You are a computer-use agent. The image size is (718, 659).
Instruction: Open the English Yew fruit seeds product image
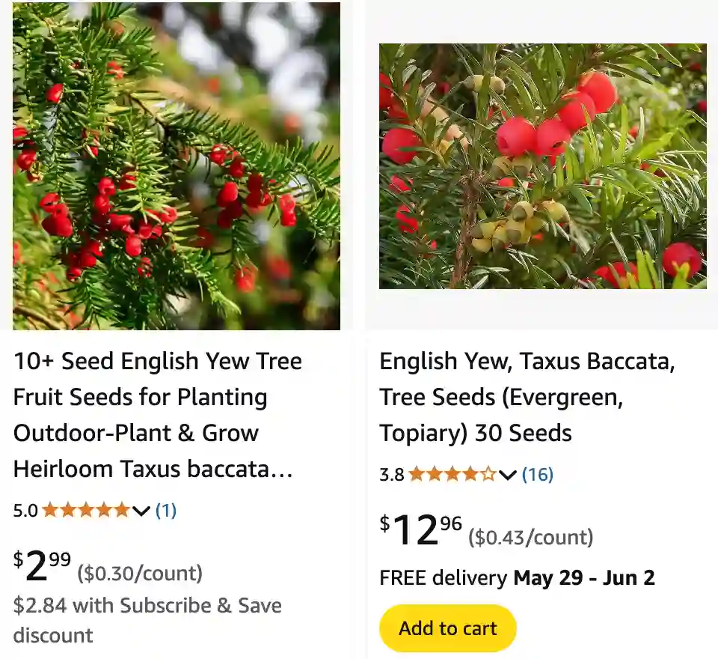click(x=177, y=165)
